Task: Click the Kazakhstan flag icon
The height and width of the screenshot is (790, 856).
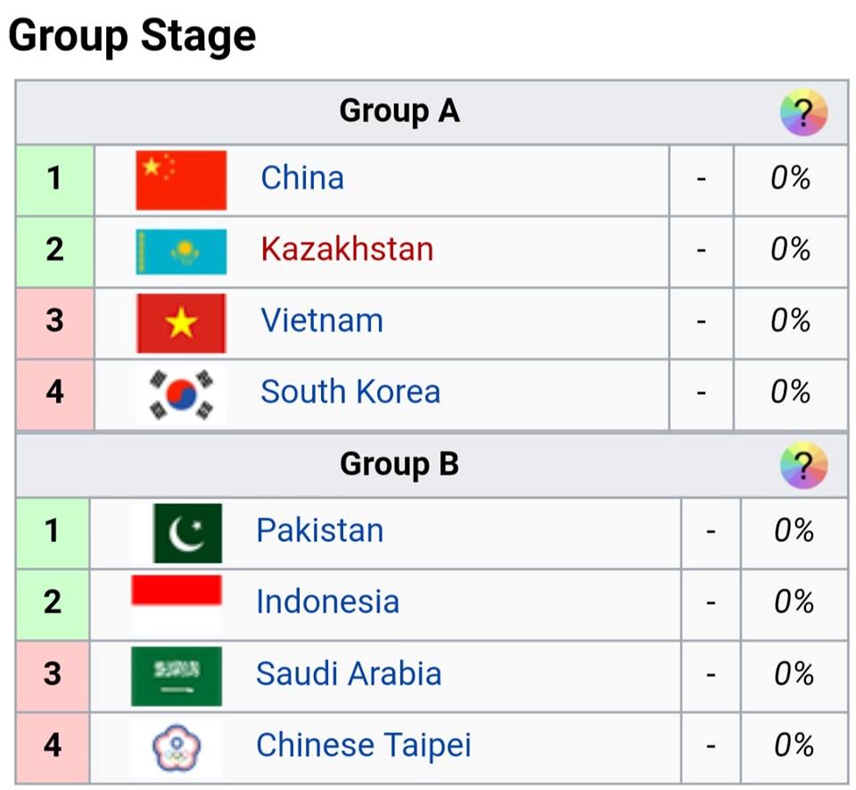Action: tap(181, 251)
